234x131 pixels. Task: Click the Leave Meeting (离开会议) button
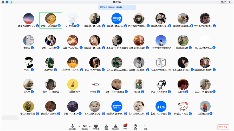pos(223,127)
